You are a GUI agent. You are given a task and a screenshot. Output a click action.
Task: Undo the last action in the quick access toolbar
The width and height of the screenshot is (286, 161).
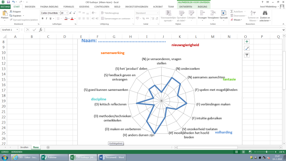tap(14, 2)
